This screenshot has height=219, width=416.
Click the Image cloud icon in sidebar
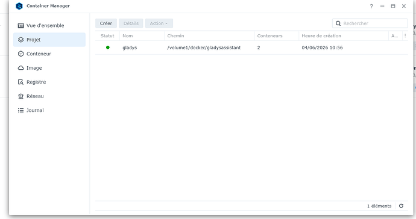click(20, 68)
